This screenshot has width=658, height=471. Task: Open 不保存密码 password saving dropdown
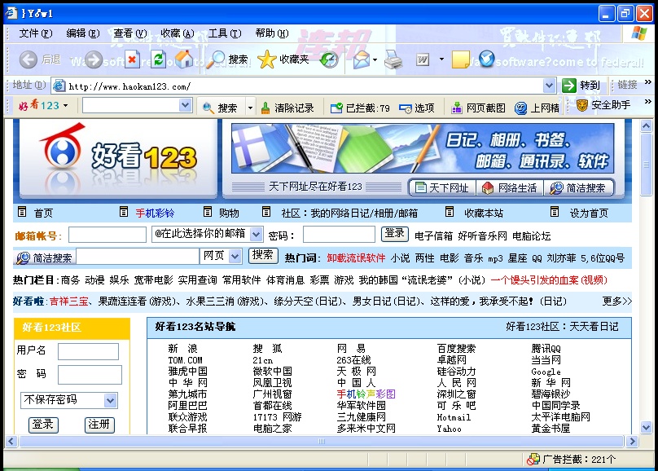pos(110,400)
